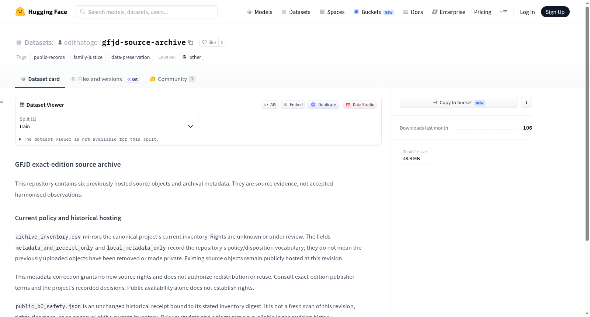Click the 'metadata_and_receipt_only' code text
The height and width of the screenshot is (317, 590).
(x=54, y=248)
